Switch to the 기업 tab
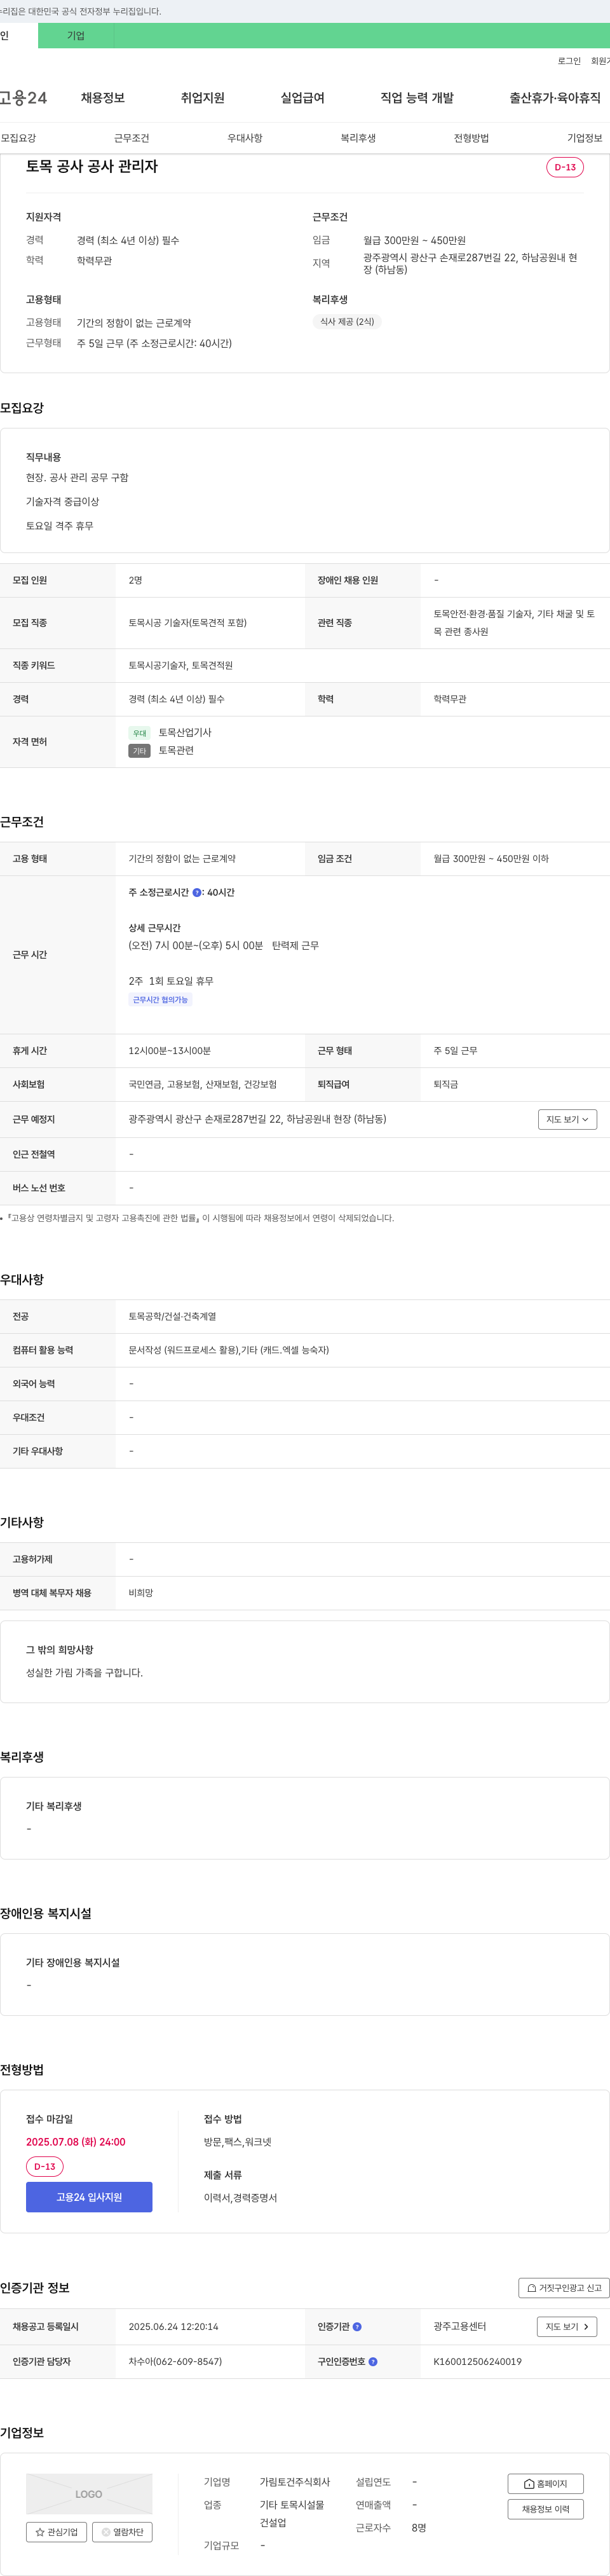The image size is (610, 2576). tap(76, 36)
